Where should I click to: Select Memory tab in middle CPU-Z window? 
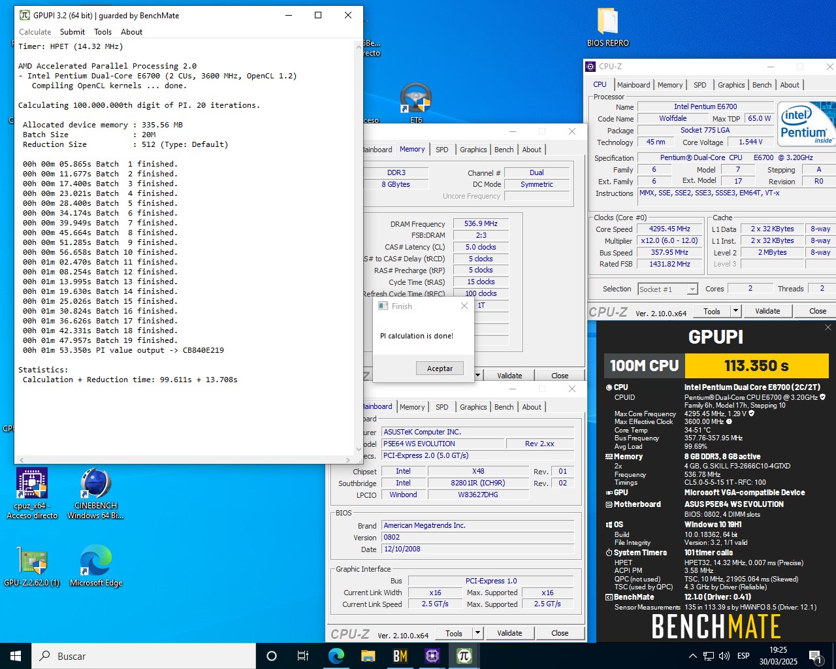point(412,149)
